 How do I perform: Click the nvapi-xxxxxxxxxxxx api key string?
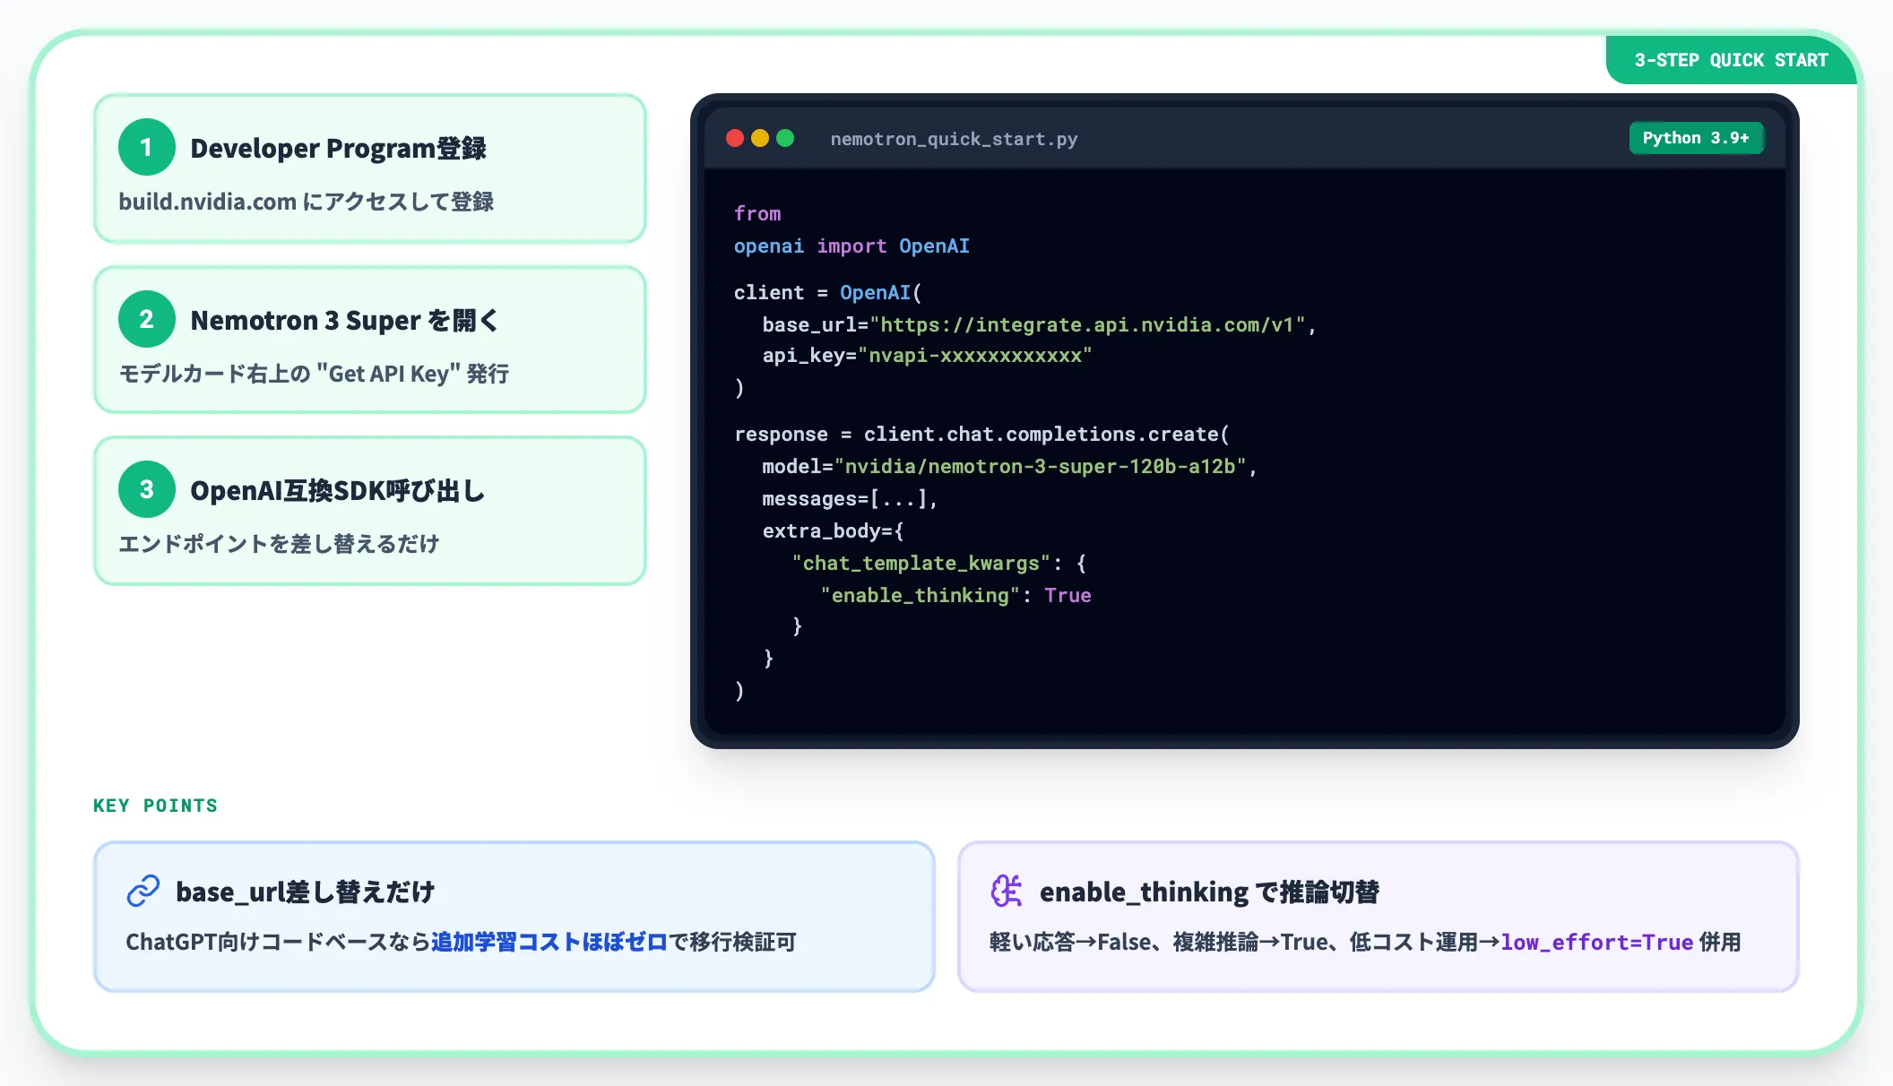(975, 356)
